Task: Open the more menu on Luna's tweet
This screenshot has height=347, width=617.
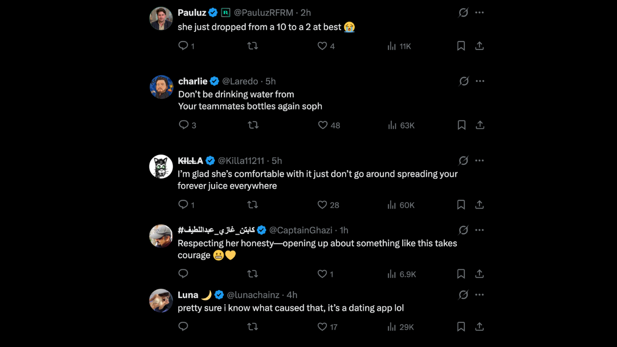Action: point(479,294)
